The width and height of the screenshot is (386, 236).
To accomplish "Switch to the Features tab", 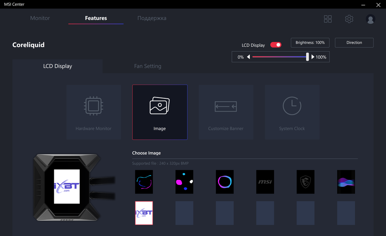I will tap(96, 18).
